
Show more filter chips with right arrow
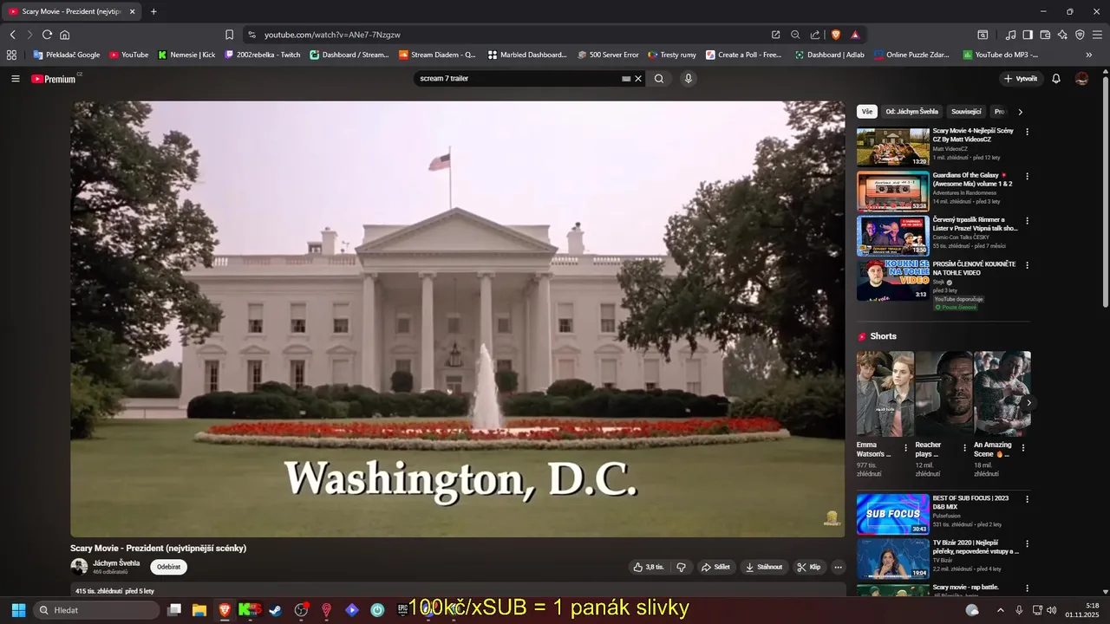[1020, 112]
